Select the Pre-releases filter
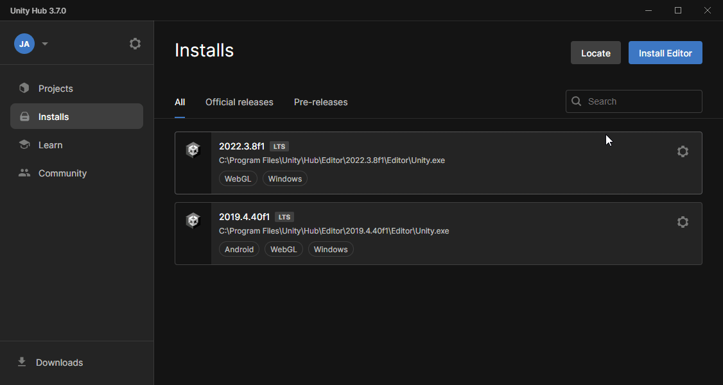Viewport: 723px width, 385px height. (x=320, y=101)
